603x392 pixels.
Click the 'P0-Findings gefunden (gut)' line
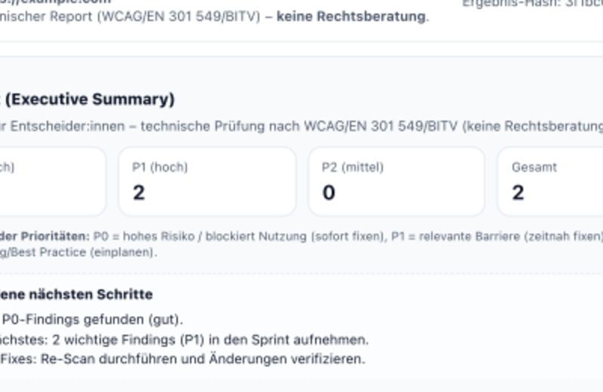coord(92,320)
